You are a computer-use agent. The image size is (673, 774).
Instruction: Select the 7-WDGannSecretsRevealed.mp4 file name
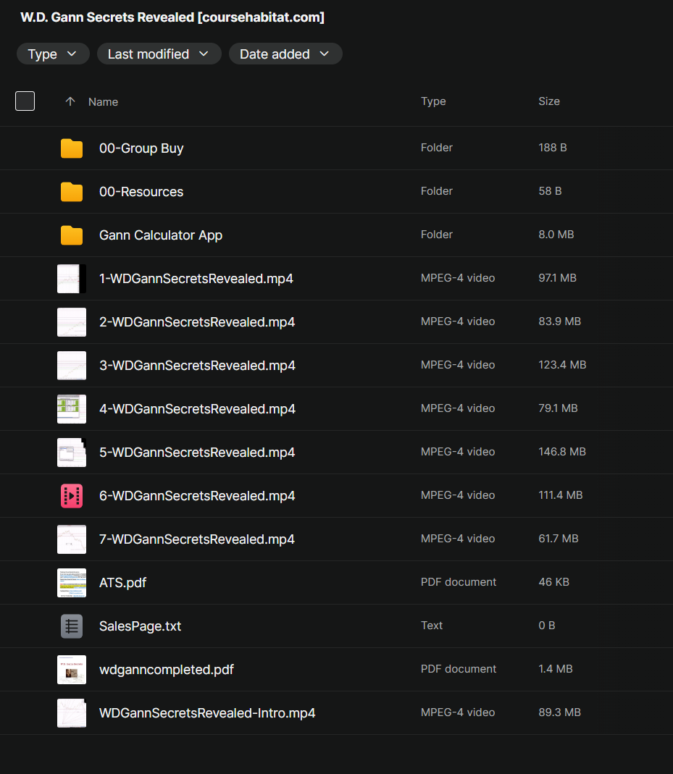tap(196, 539)
